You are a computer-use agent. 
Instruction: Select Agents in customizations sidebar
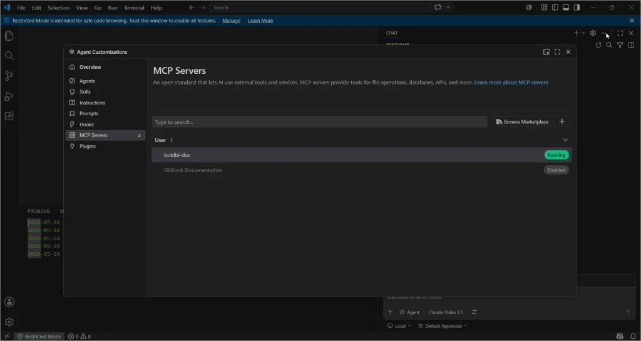[105, 81]
